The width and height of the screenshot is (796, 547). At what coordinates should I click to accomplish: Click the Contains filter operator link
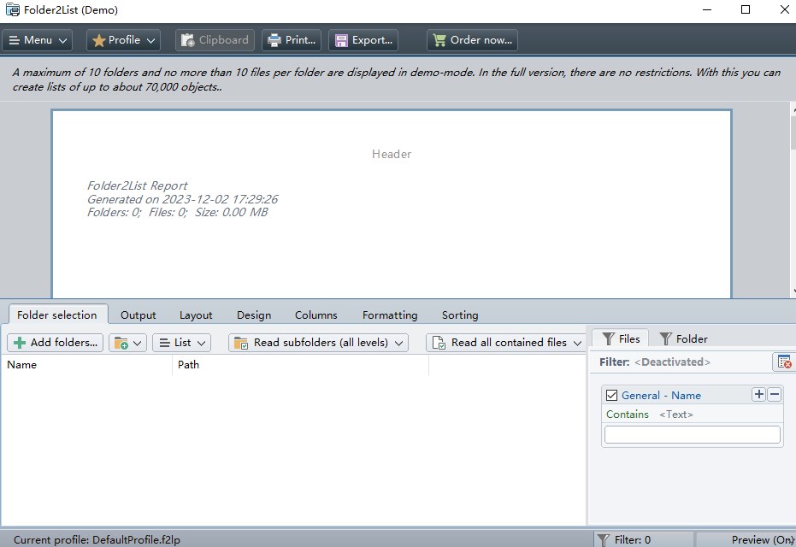[628, 414]
